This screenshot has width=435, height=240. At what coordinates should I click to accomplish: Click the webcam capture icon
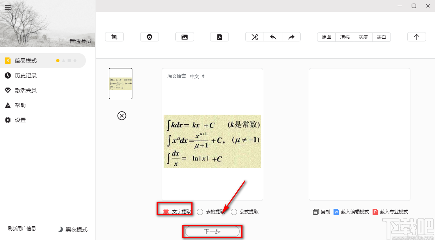coord(150,37)
